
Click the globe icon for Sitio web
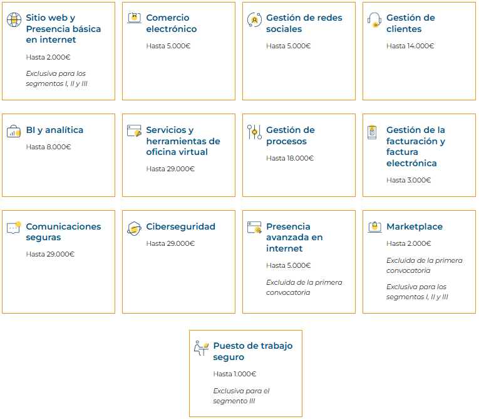coord(14,19)
